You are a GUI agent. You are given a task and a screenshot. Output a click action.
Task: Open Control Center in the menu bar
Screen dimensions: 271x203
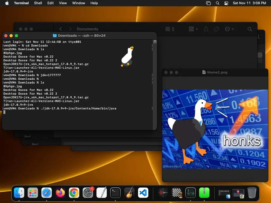click(x=226, y=3)
